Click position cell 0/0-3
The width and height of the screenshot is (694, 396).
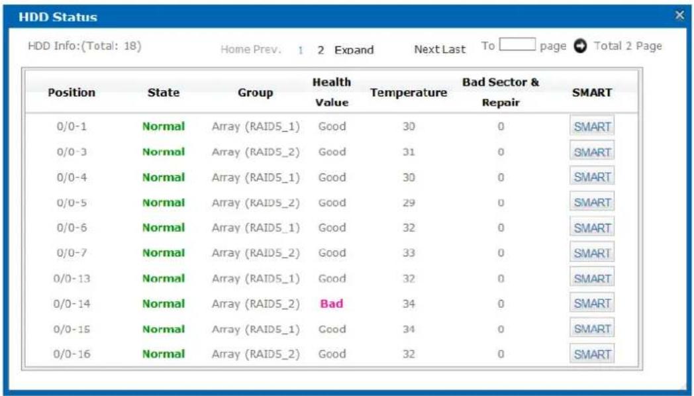point(72,152)
